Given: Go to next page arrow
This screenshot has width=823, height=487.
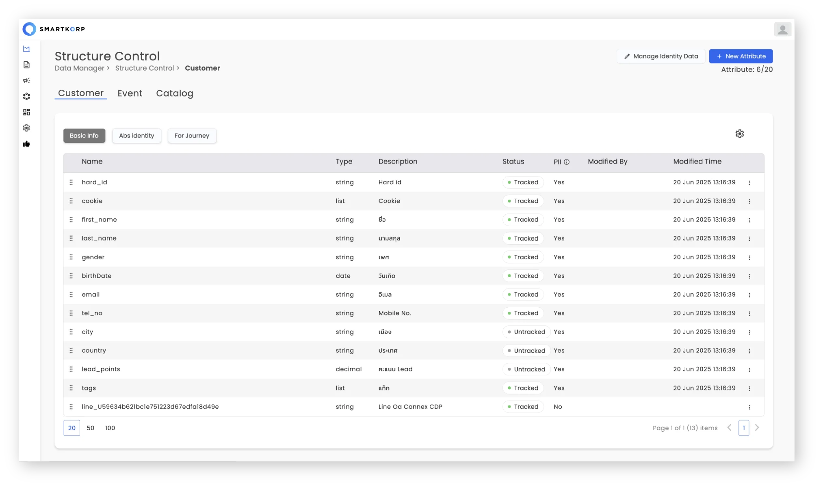Looking at the screenshot, I should coord(757,427).
